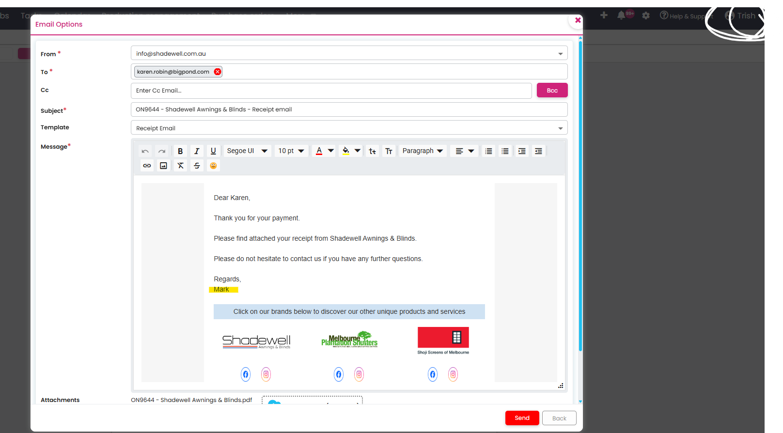Apply strikethrough to selected text

click(197, 166)
